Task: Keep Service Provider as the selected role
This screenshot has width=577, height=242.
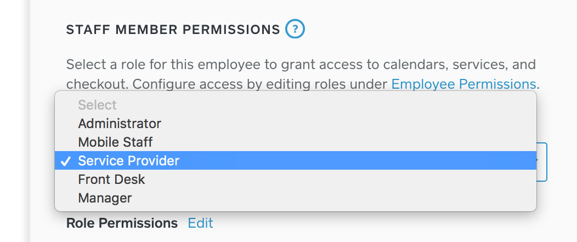Action: click(129, 161)
